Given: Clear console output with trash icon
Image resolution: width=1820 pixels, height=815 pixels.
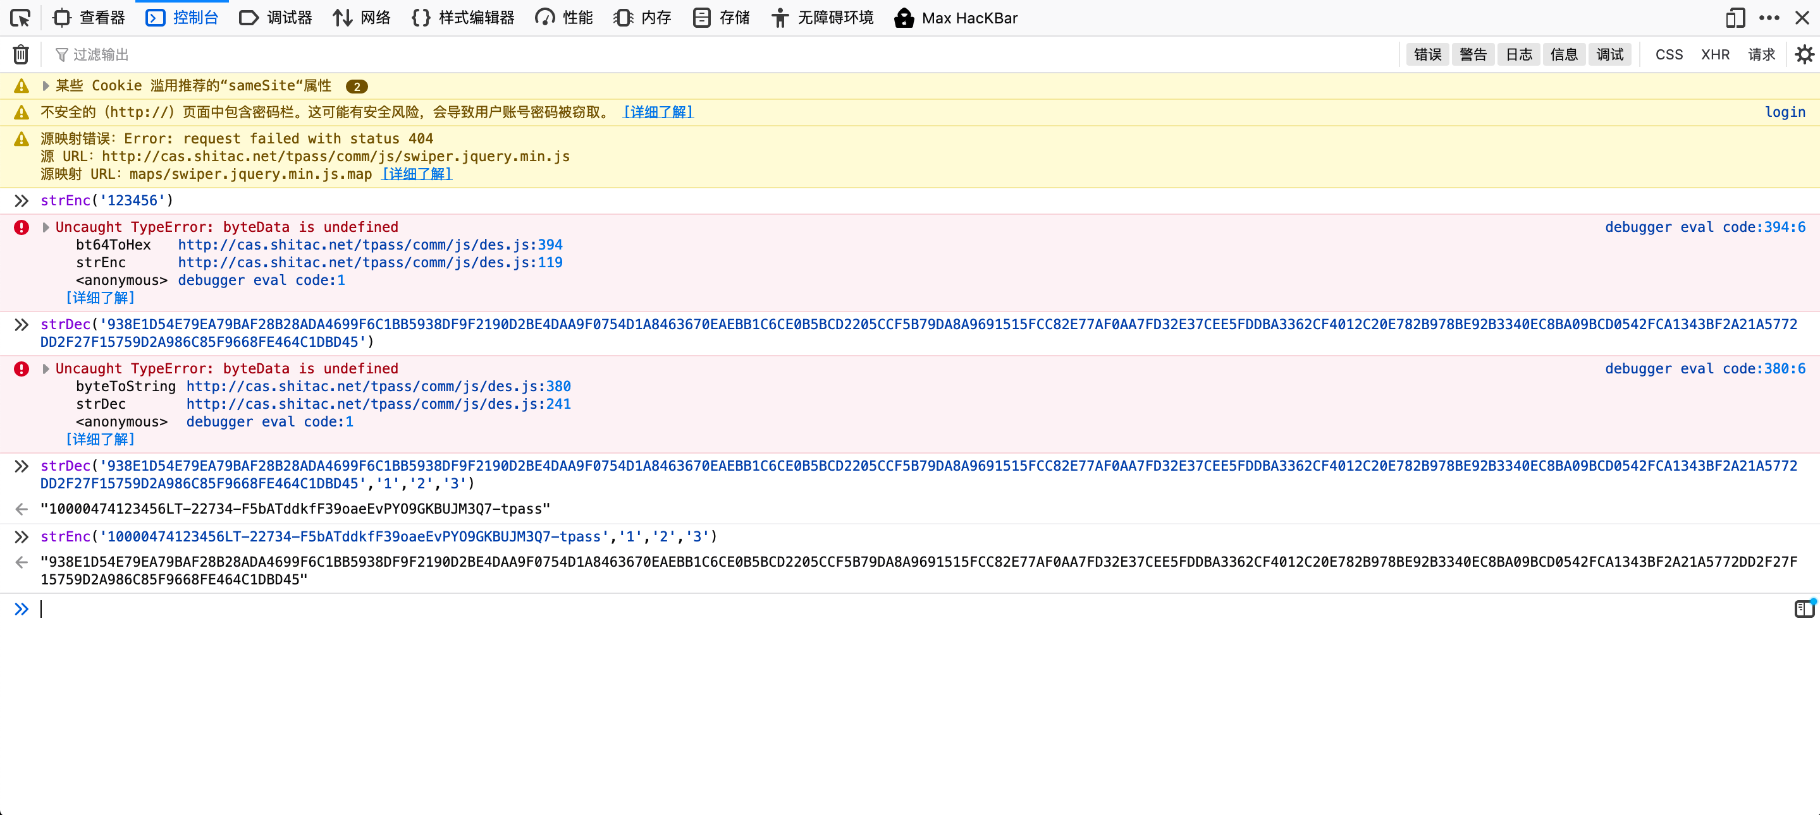Looking at the screenshot, I should (x=22, y=54).
